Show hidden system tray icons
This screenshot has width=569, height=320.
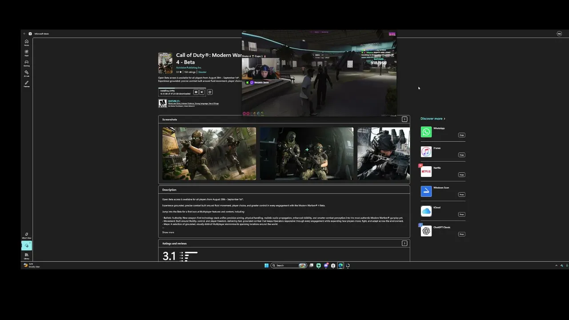point(556,265)
